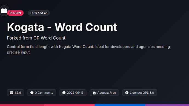This screenshot has height=106, width=189.
Task: Click the plugin briefcase icon
Action: [x=4, y=11]
